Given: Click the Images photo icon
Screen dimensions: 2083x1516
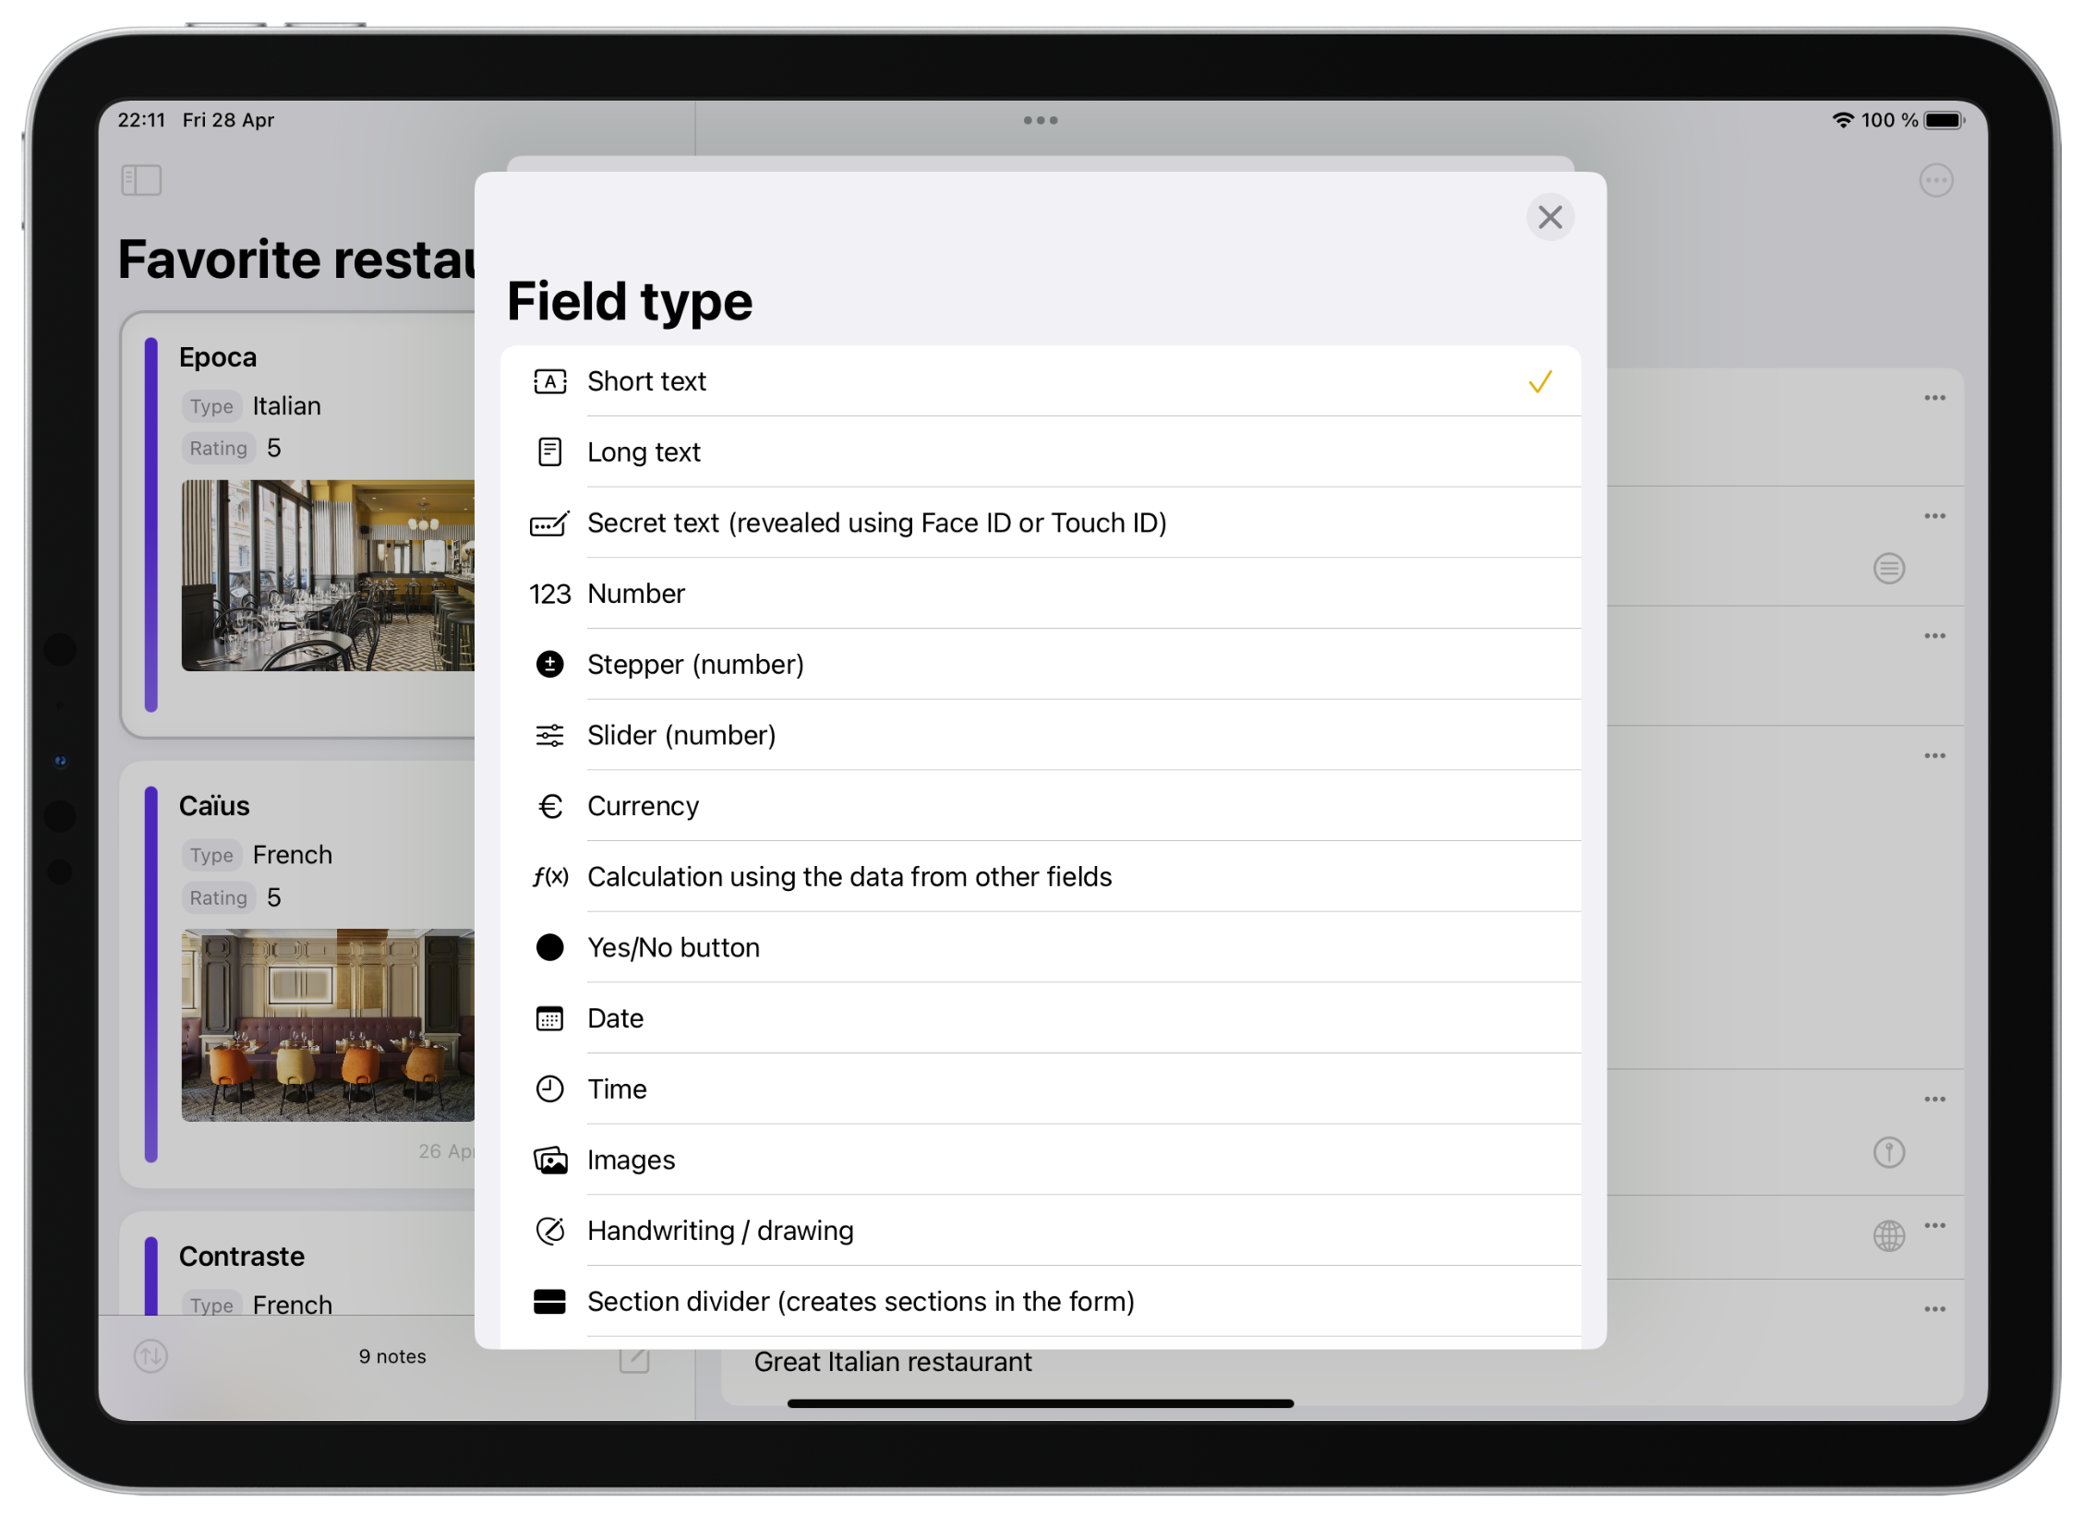Looking at the screenshot, I should [549, 1160].
